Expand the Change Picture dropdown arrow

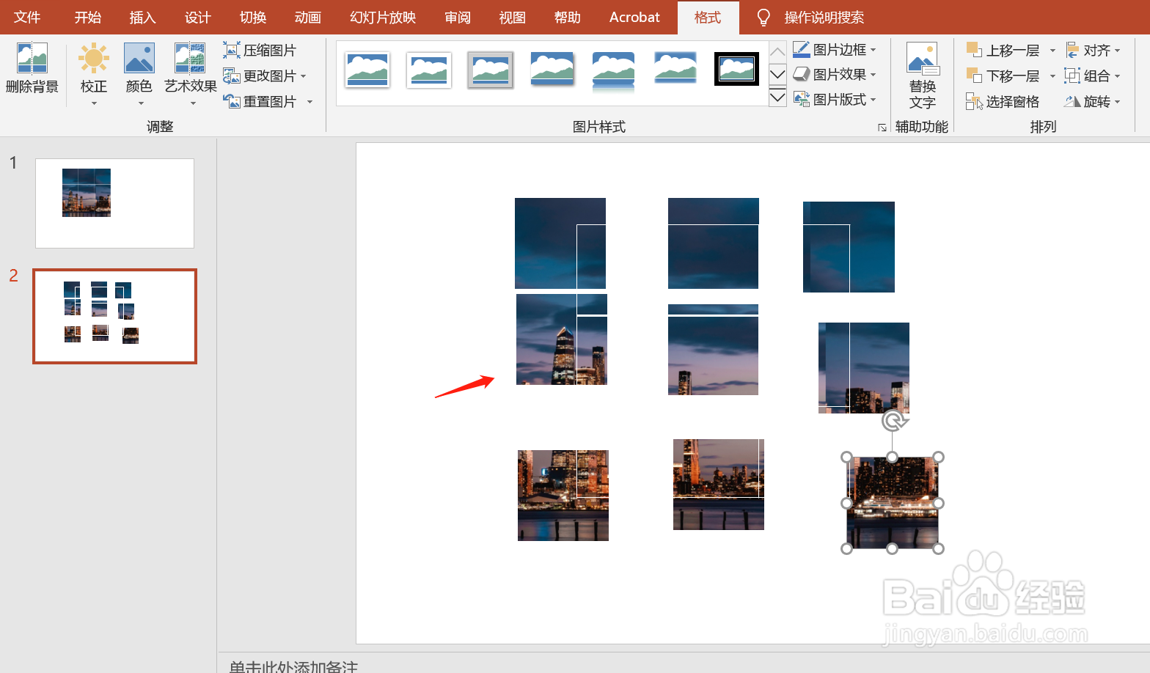[303, 76]
